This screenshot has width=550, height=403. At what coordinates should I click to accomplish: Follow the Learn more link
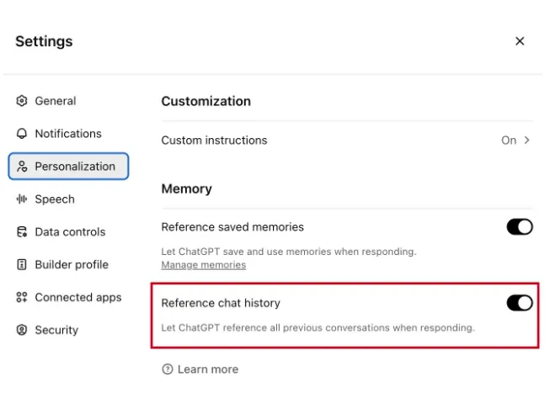point(207,369)
